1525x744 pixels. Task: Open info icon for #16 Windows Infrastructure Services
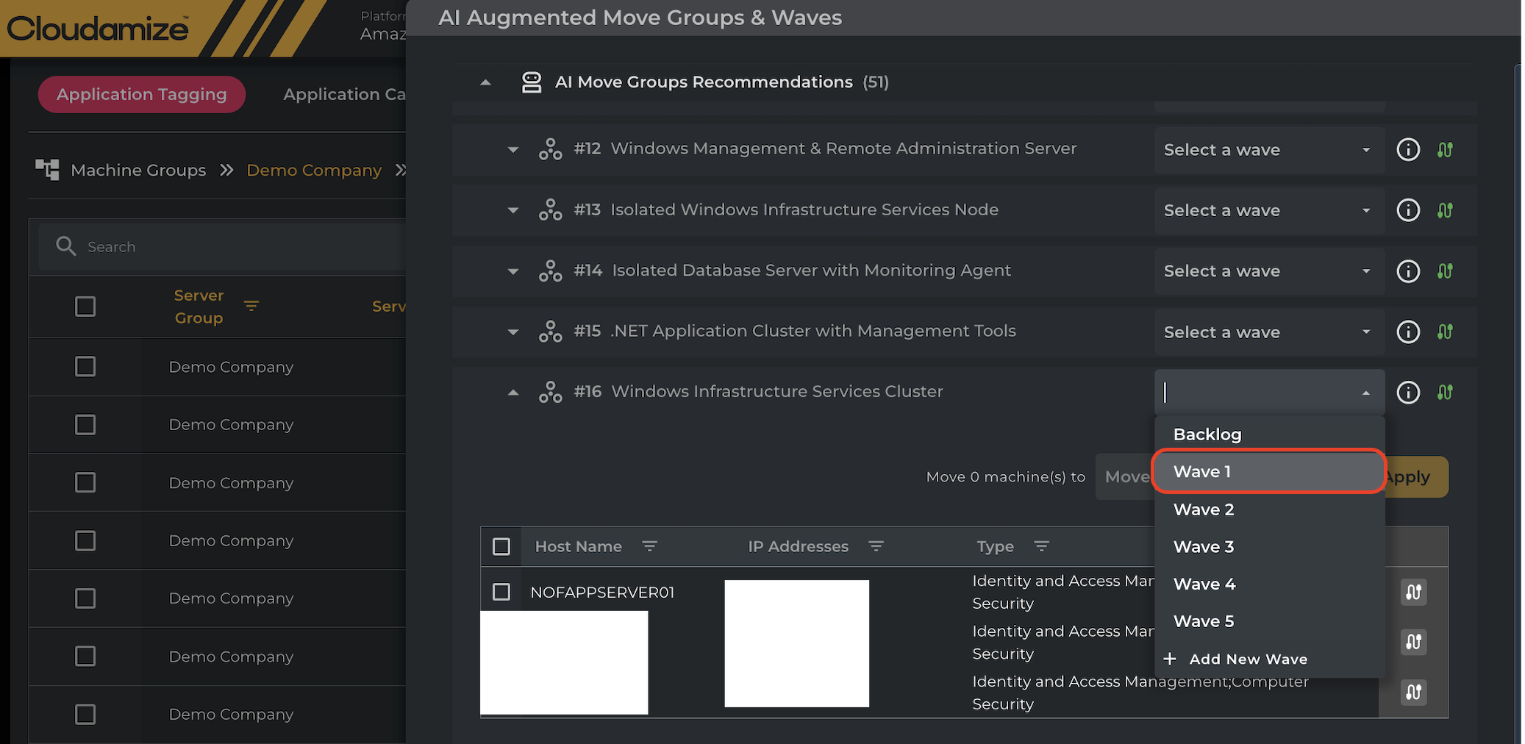point(1407,393)
